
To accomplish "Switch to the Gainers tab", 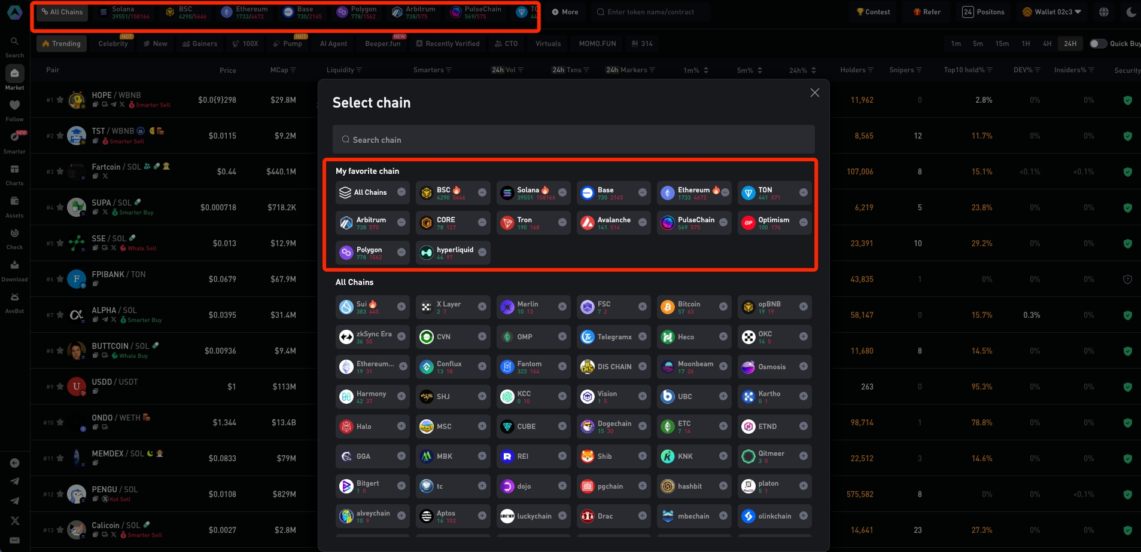I will (x=200, y=44).
